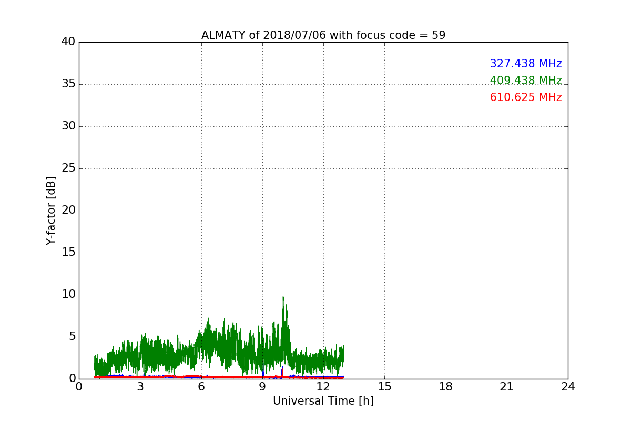The width and height of the screenshot is (631, 421).
Task: Click the x-axis tick label 3
Action: pos(140,387)
